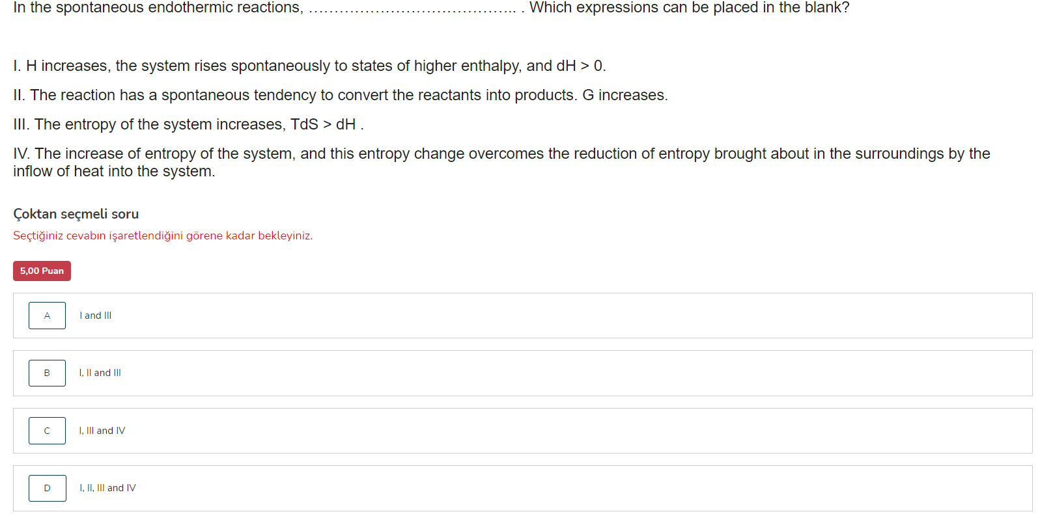The image size is (1038, 514).
Task: Click the 'I, III and IV' answer text
Action: point(102,430)
